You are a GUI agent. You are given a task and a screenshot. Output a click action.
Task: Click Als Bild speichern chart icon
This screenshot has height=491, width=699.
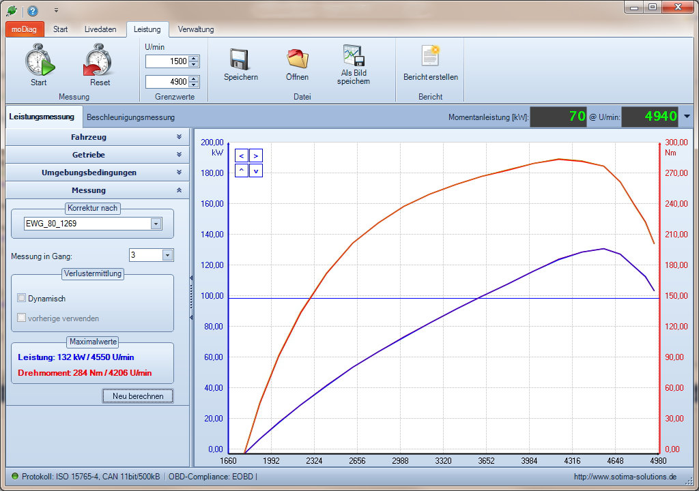coord(354,55)
